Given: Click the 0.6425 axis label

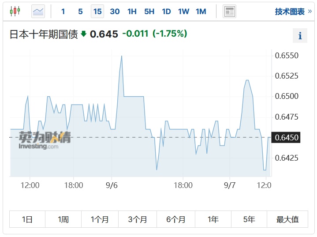Looking at the screenshot, I should pos(287,158).
